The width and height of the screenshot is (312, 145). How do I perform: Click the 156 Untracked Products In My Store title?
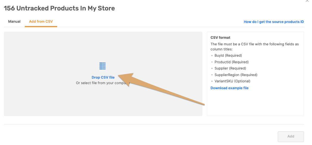(x=59, y=8)
